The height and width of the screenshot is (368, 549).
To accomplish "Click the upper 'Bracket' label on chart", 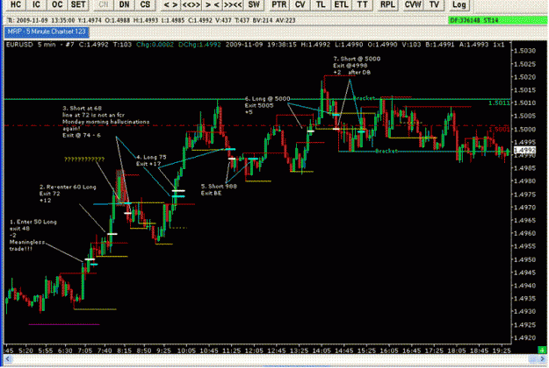I will click(364, 98).
